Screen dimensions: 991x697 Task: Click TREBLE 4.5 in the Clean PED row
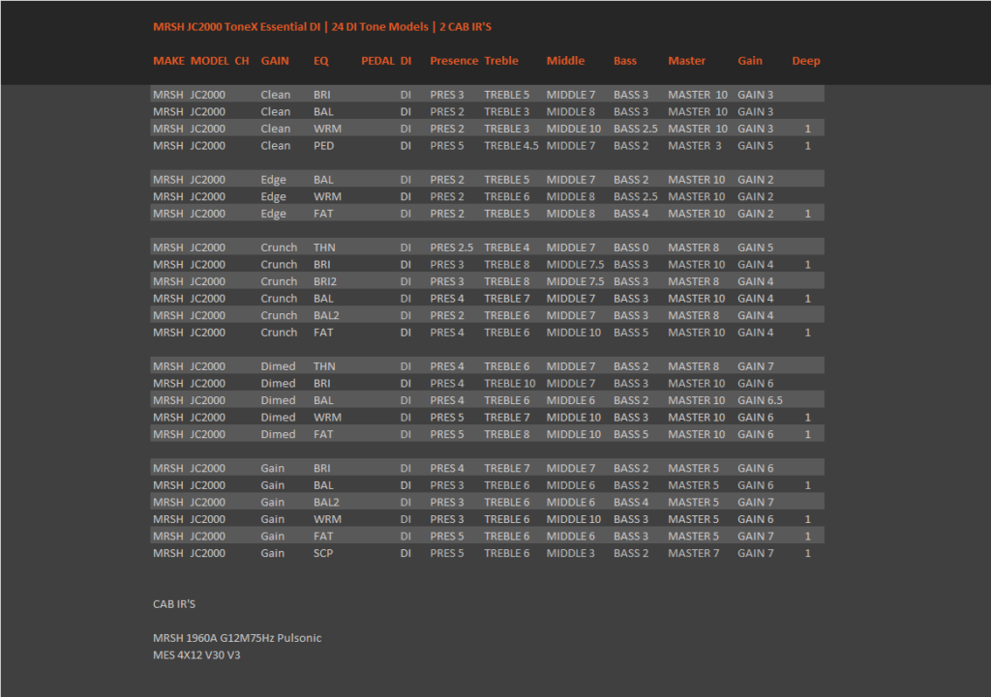[x=511, y=146]
